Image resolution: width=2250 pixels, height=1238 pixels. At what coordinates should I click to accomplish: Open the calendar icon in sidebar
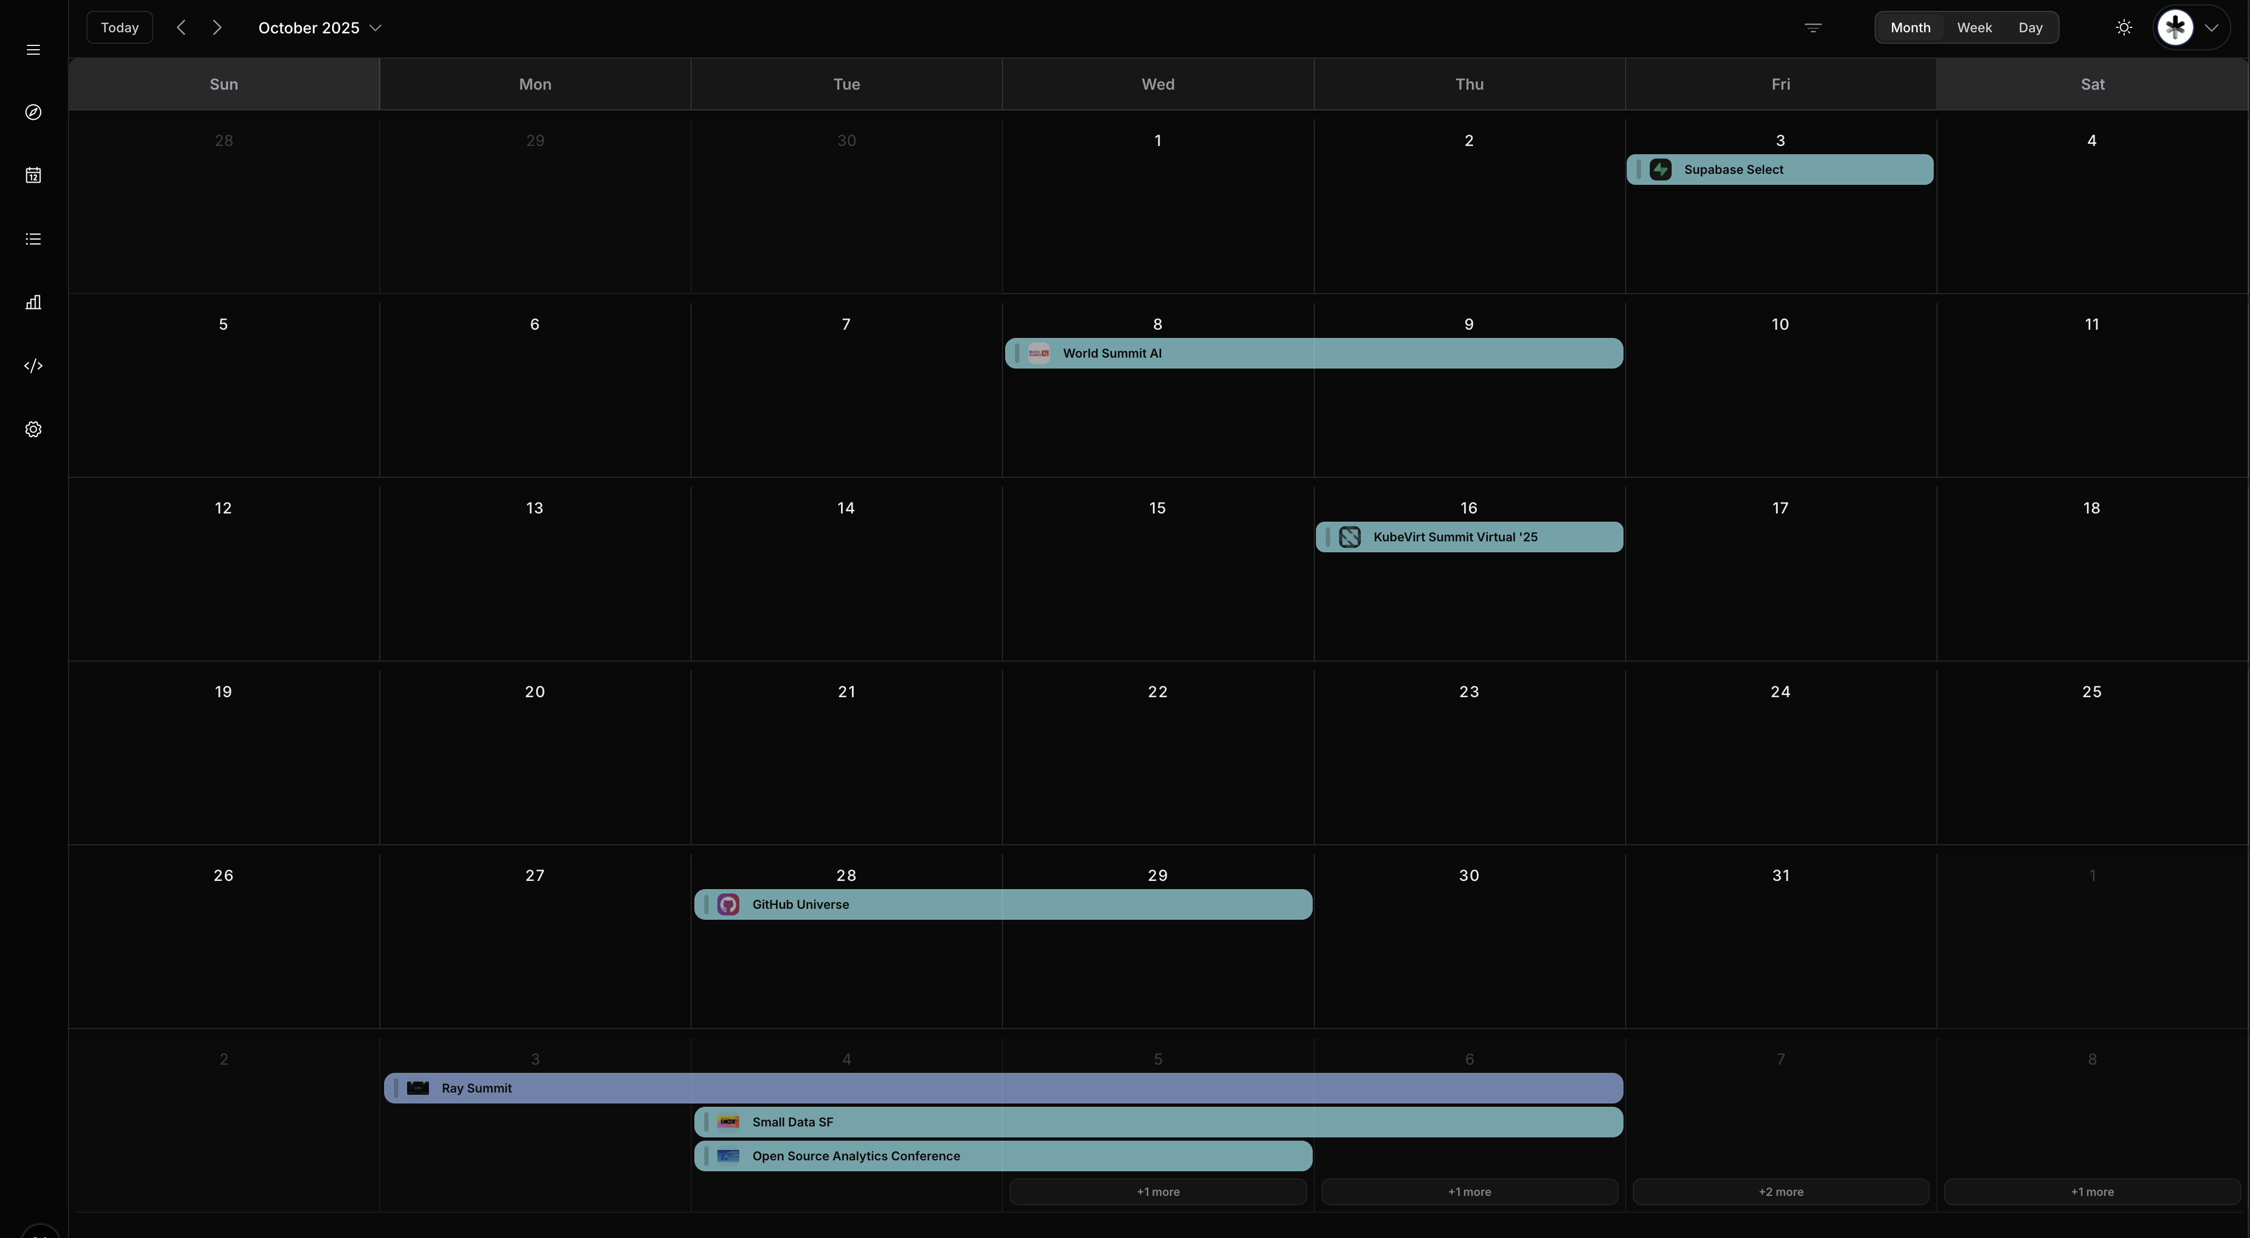[x=33, y=176]
